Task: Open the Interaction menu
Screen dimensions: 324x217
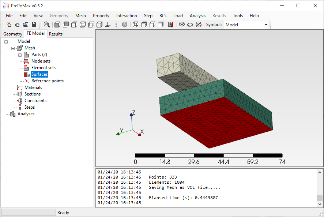Action: [x=127, y=16]
